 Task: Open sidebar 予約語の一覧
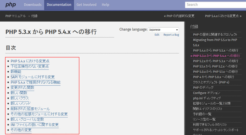(202, 114)
